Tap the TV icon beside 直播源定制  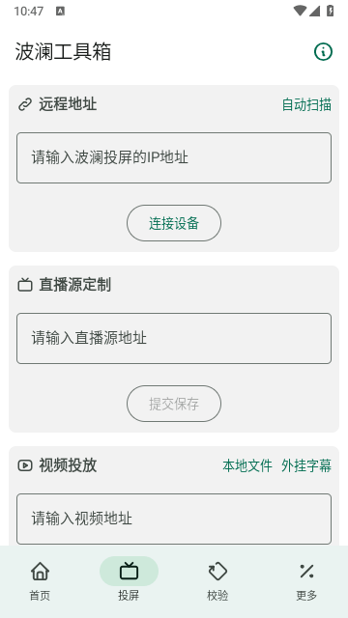[25, 285]
